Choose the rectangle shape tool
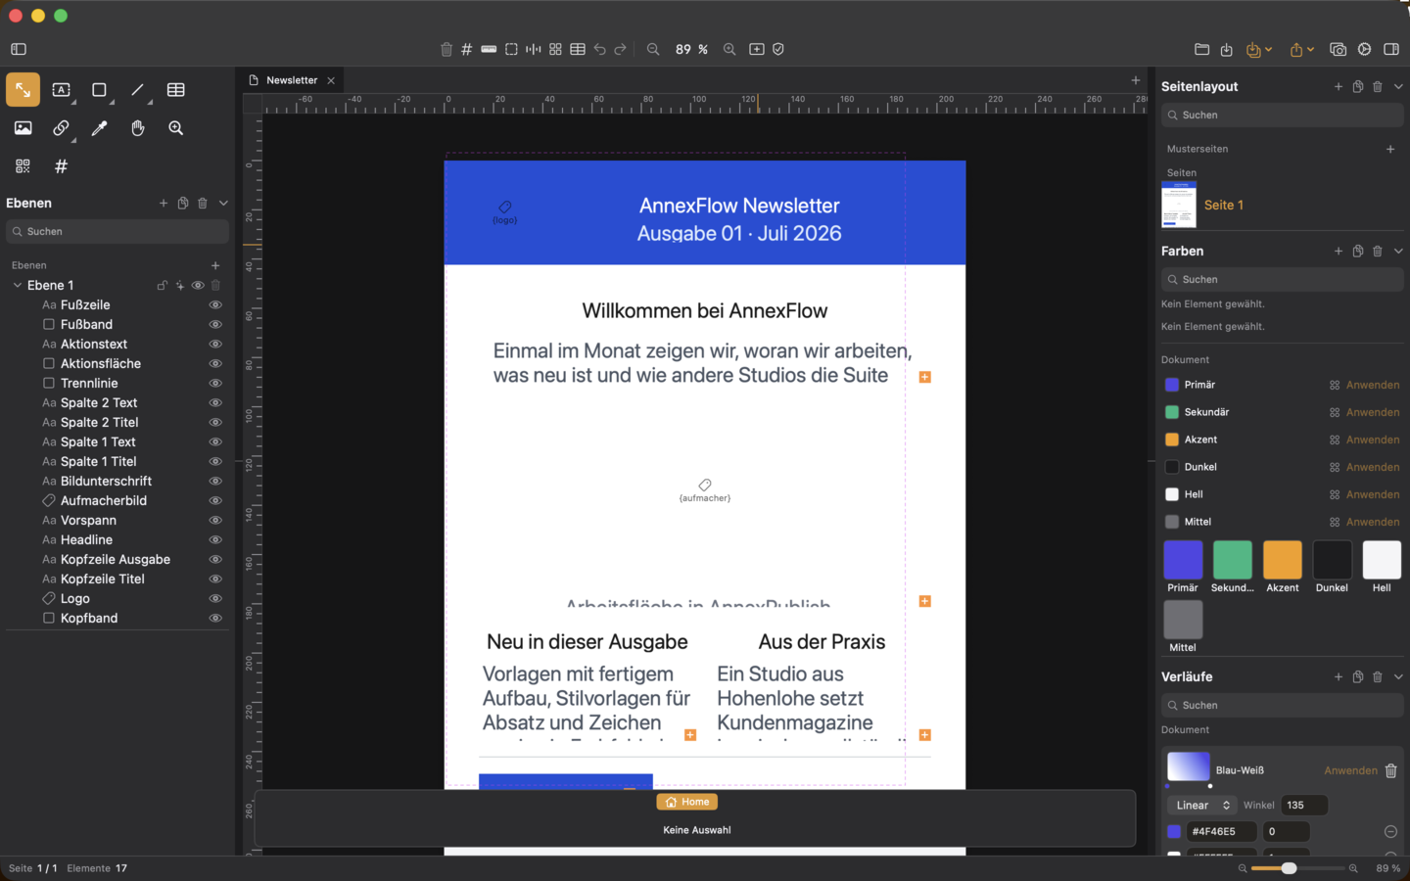1410x881 pixels. (x=100, y=90)
